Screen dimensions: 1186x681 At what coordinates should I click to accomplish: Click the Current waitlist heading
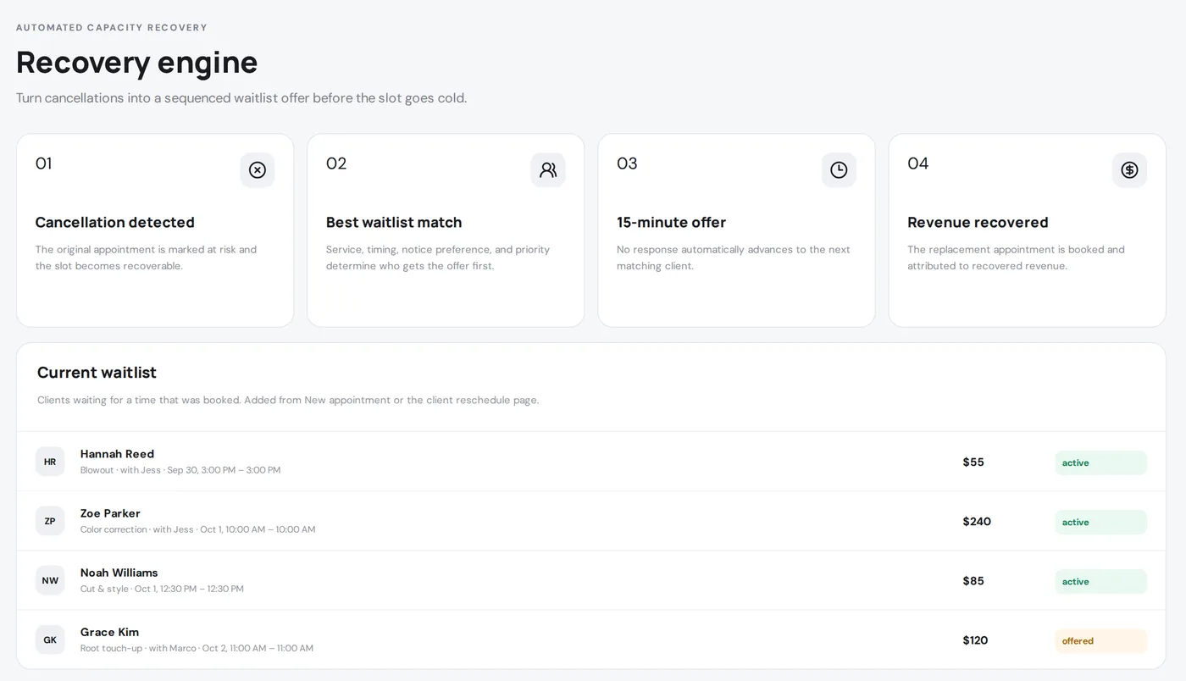(x=97, y=373)
